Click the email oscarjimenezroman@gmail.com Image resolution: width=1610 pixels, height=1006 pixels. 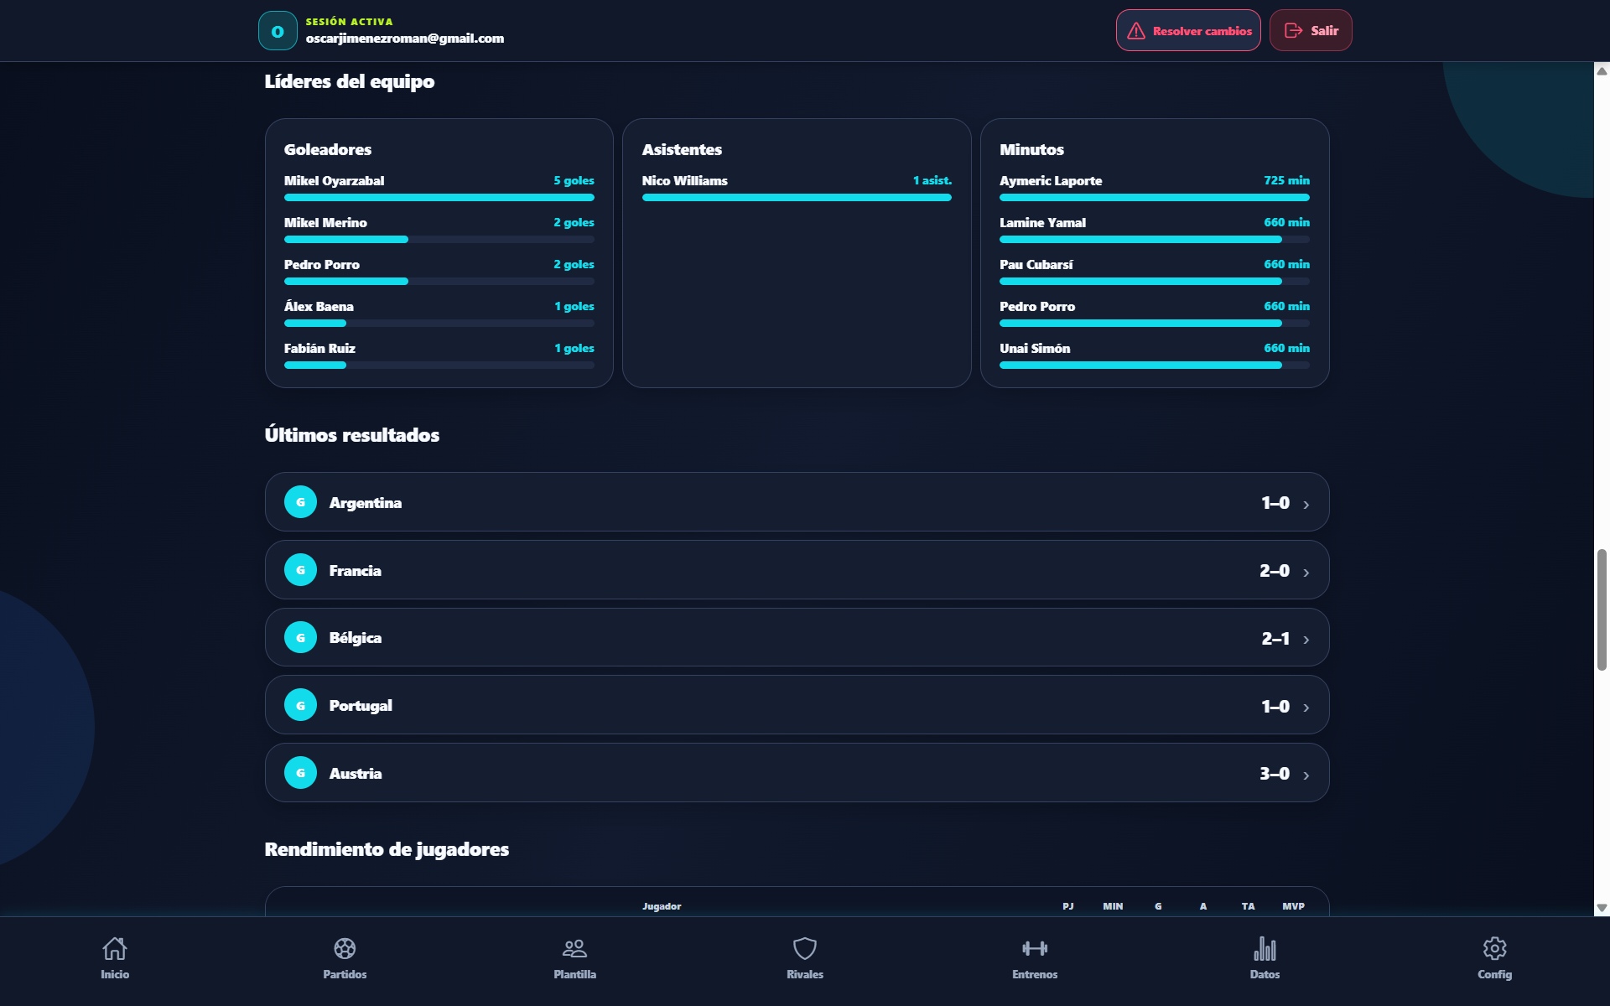pos(405,39)
